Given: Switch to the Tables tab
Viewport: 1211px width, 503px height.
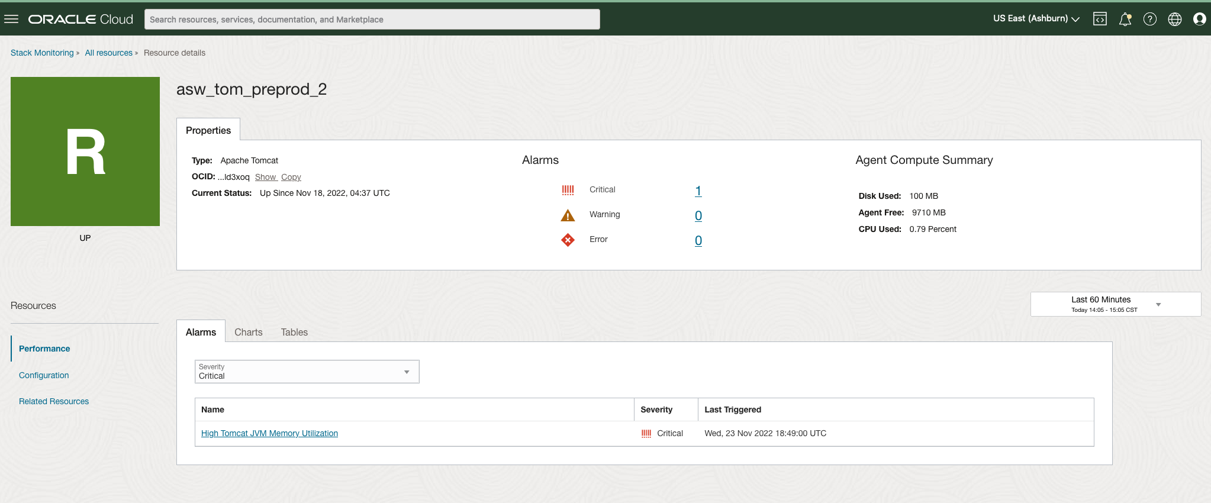Looking at the screenshot, I should click(x=294, y=333).
